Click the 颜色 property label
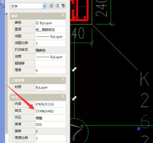The width and height of the screenshot is (153, 143). (18, 23)
